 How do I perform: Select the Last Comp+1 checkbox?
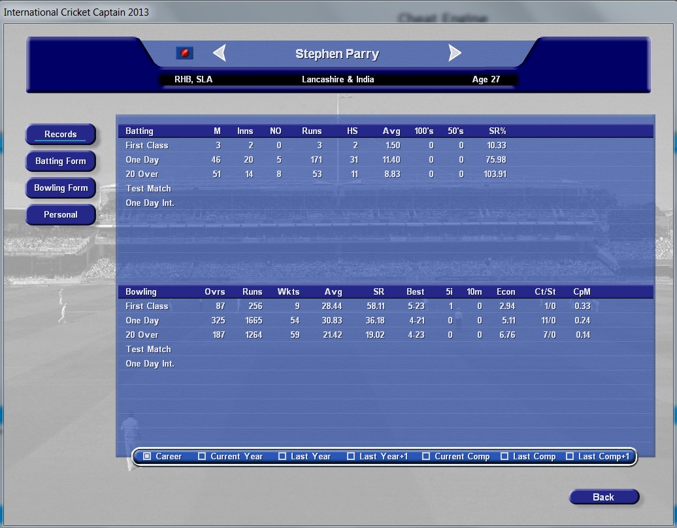[x=570, y=456]
